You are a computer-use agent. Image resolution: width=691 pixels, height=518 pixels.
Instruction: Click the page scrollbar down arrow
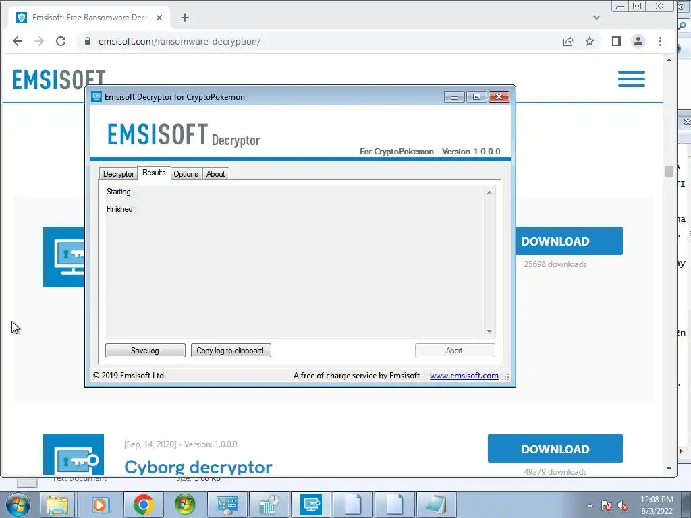669,469
